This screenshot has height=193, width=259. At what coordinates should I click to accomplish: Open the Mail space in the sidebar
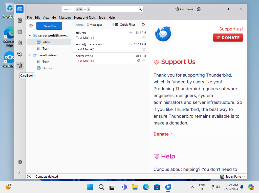pos(20,9)
